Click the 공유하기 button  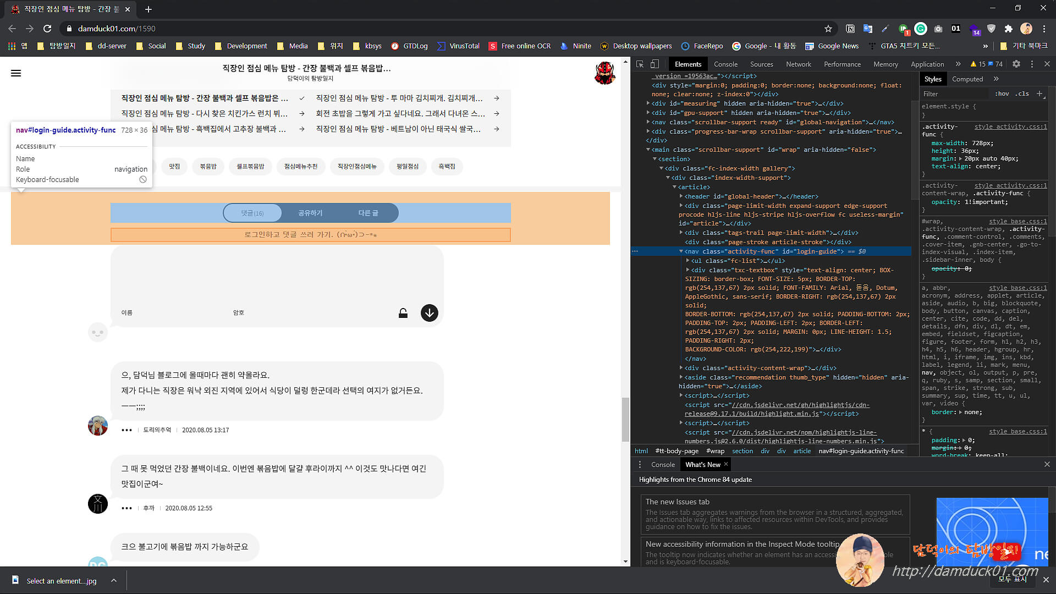pos(310,213)
